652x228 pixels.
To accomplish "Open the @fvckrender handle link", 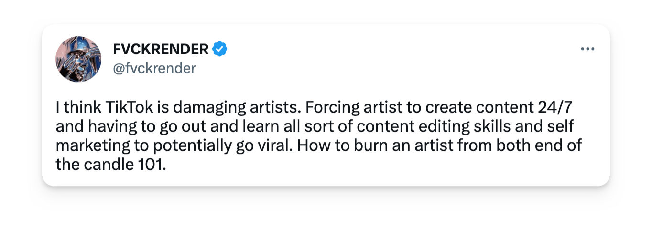I will [x=154, y=68].
